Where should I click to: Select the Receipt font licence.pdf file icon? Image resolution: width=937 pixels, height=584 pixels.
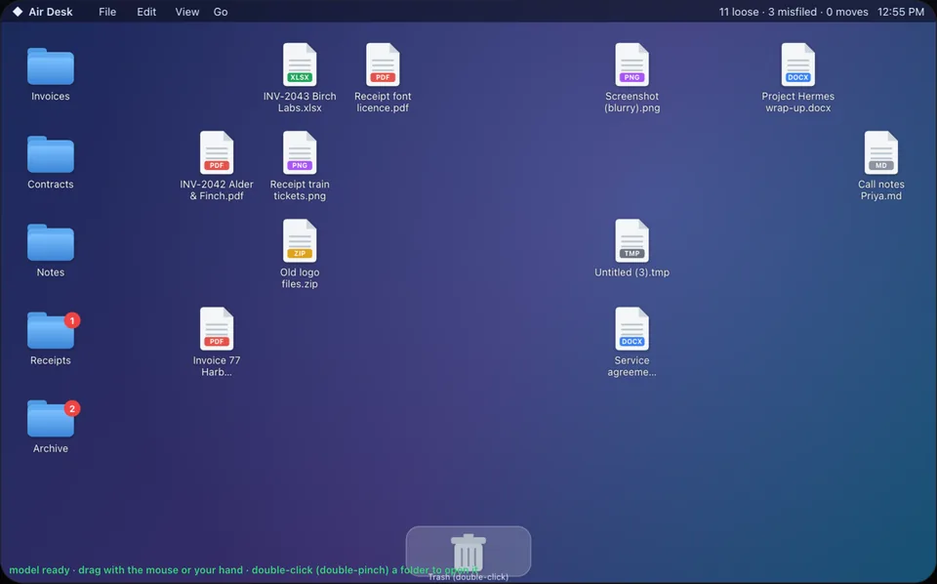[383, 64]
